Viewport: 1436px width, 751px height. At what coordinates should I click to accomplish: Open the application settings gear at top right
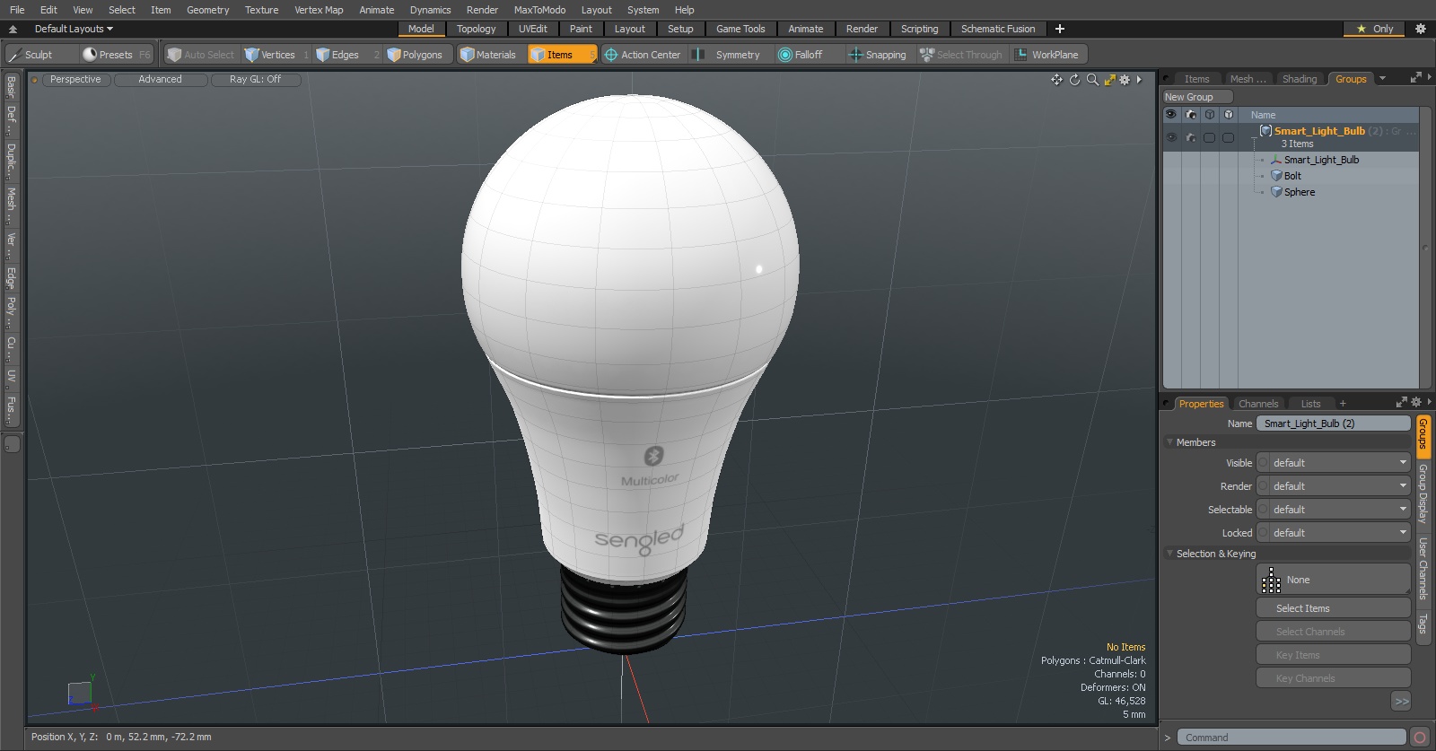1421,29
